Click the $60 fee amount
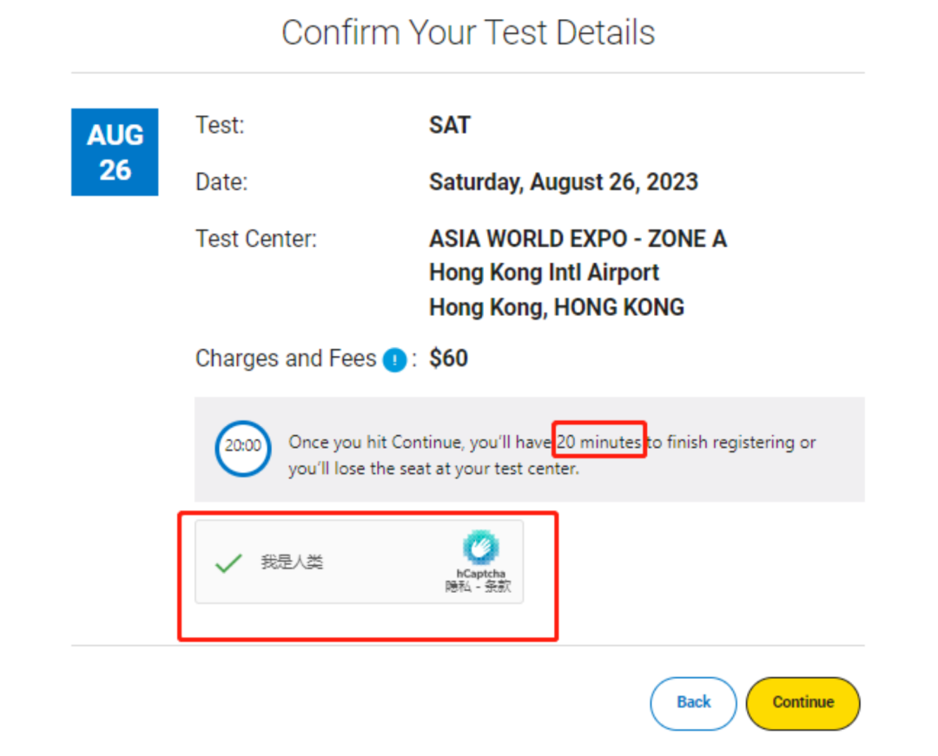This screenshot has width=938, height=756. [x=449, y=358]
